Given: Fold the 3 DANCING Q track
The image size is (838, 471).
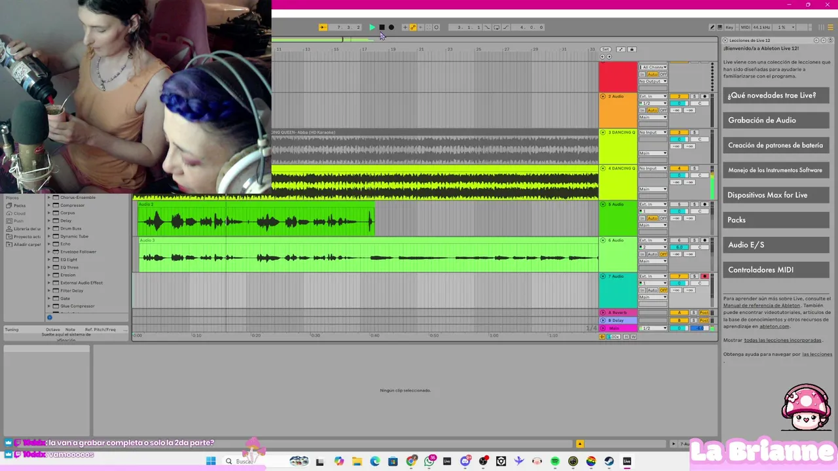Looking at the screenshot, I should click(603, 132).
